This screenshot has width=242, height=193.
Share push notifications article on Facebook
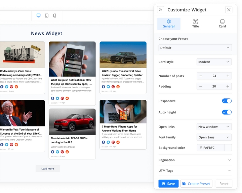[53, 98]
